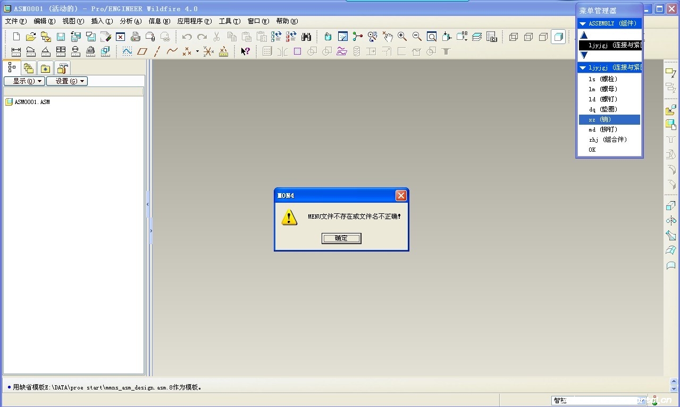Open the 显示 dropdown in navigator

tap(24, 81)
